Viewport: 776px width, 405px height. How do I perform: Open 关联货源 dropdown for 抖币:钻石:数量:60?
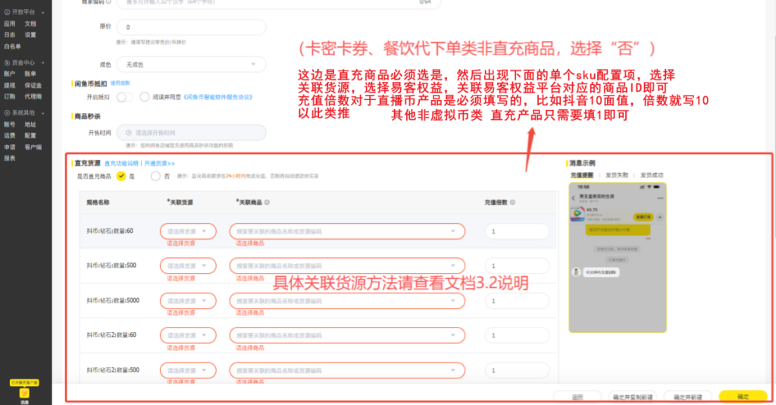click(188, 231)
